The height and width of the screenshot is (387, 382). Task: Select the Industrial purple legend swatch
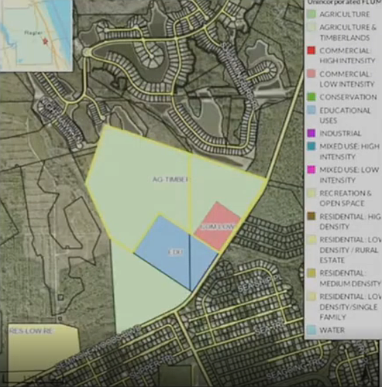click(x=311, y=133)
